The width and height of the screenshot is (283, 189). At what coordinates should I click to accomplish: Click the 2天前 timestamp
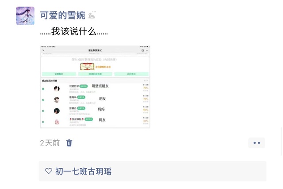coord(50,143)
